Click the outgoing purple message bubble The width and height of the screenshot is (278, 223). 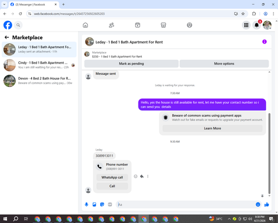pyautogui.click(x=202, y=104)
